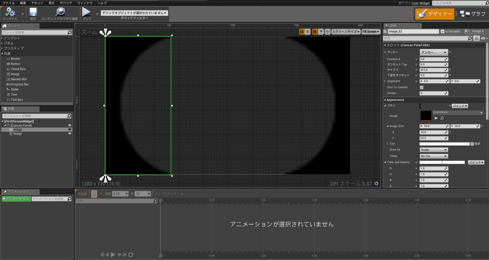489x260 pixels.
Task: Click the magnifier in the hierarchy search box
Action: tap(69, 116)
